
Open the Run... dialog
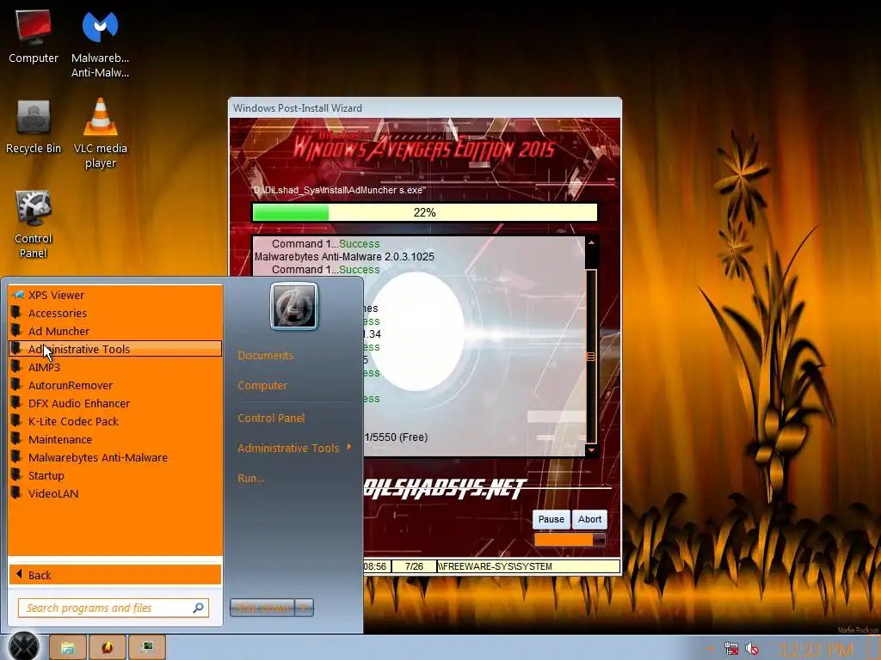tap(250, 478)
